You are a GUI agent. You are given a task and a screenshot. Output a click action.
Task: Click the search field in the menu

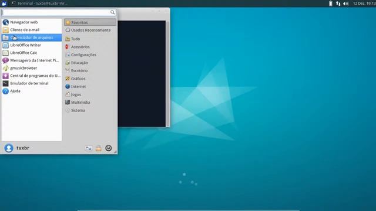(x=59, y=12)
